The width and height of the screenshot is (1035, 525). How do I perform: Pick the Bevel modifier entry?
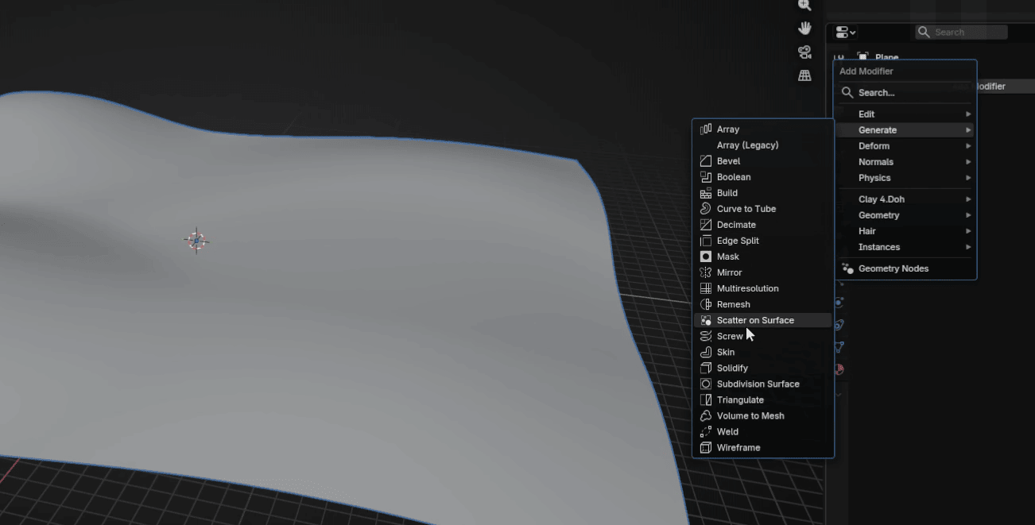point(727,161)
